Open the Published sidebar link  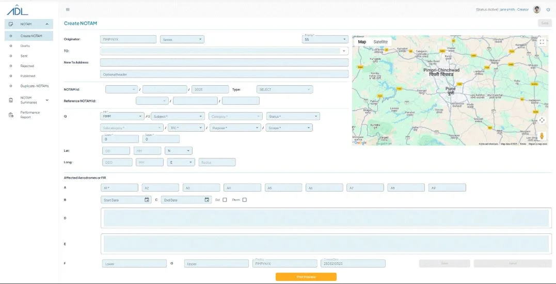coord(29,76)
